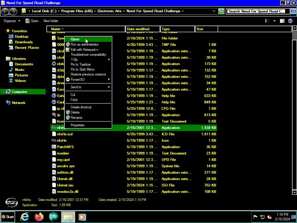Viewport: 297px width, 223px height.
Task: Click the Windows Explorer taskbar button
Action: pos(68,217)
